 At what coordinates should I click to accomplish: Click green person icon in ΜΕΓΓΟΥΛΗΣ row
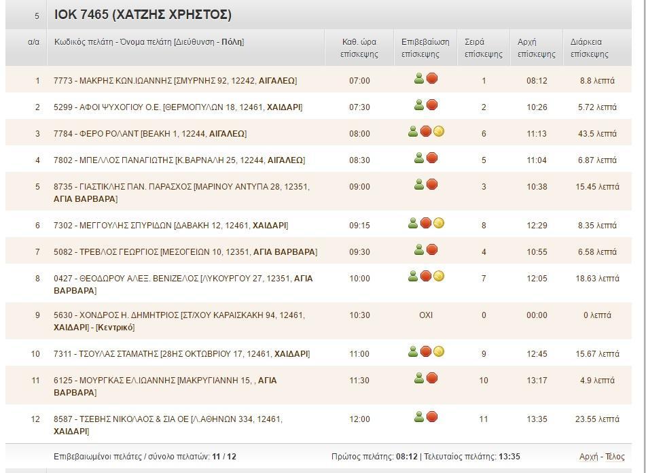[x=413, y=223]
